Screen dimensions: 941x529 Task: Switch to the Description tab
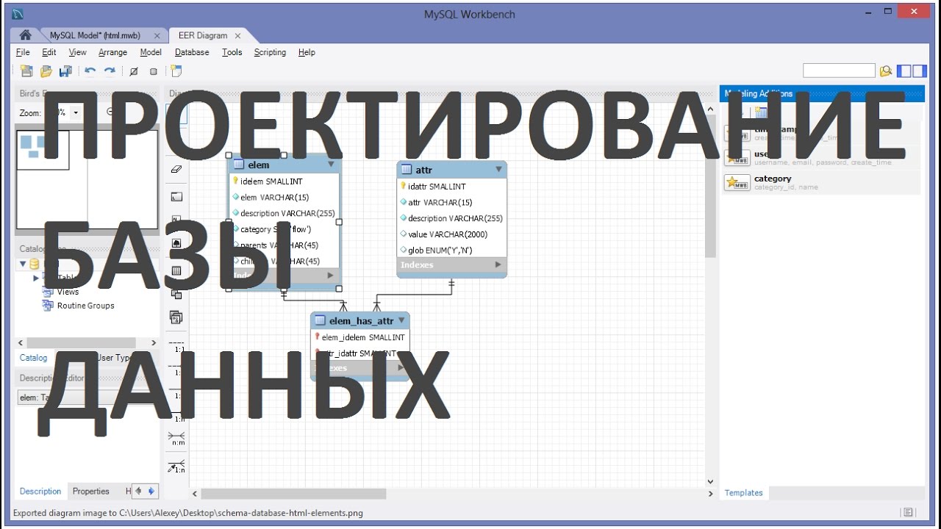coord(40,492)
